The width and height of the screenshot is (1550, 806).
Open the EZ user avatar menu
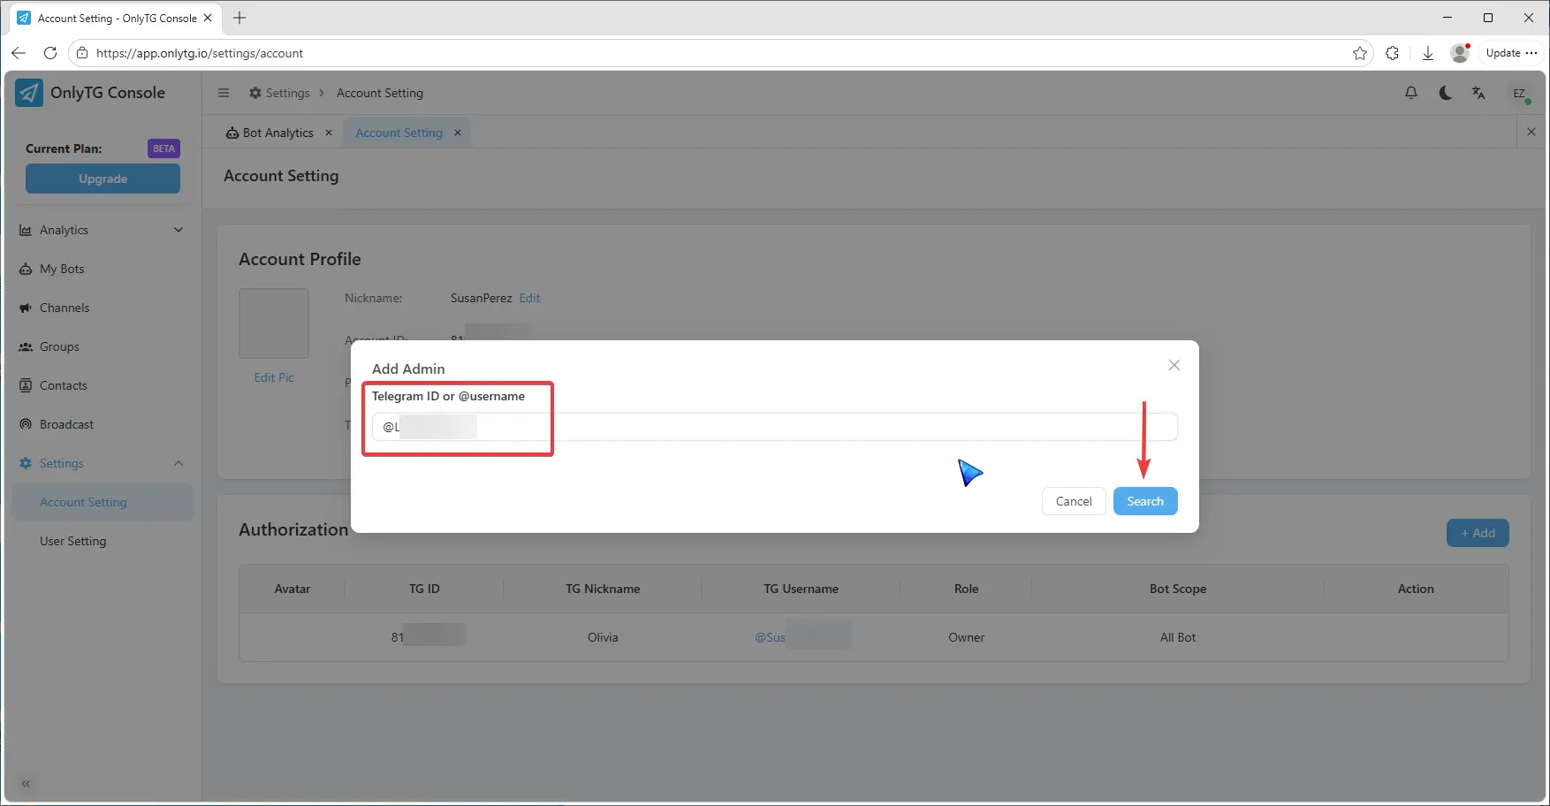1519,93
